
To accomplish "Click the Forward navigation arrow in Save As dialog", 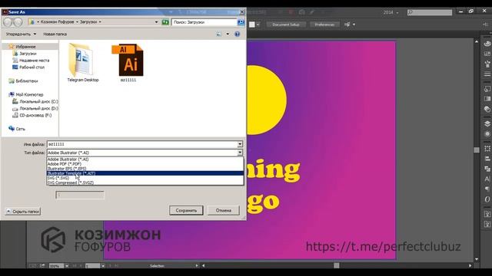I will tap(18, 22).
